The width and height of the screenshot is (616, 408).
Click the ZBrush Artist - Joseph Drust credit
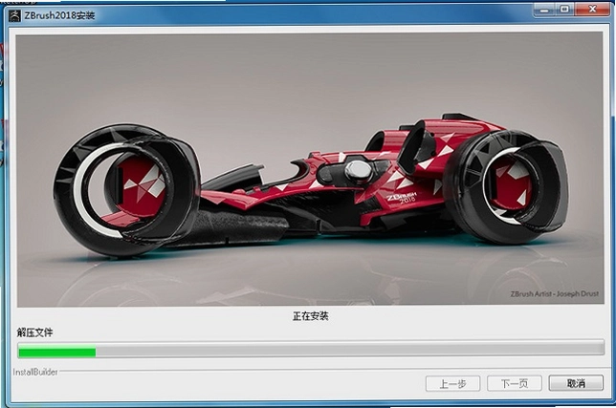555,294
